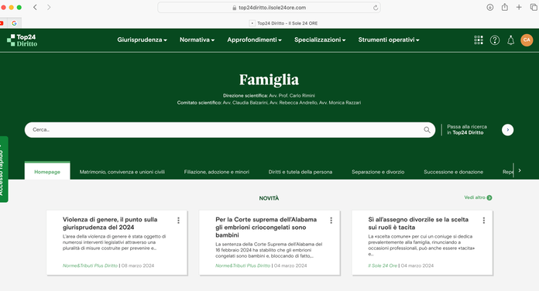Click the 08 marzo 2024 date text
539x291 pixels.
coord(138,265)
